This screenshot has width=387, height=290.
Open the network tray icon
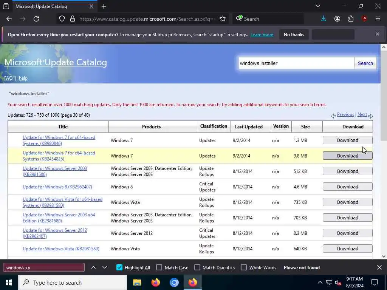(329, 282)
